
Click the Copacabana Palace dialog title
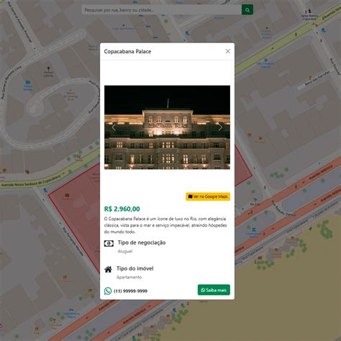(127, 51)
